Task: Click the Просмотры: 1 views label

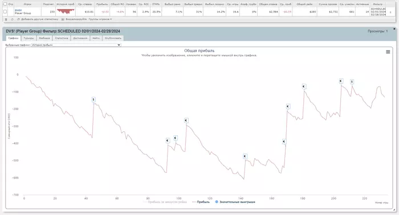Action: click(x=377, y=31)
